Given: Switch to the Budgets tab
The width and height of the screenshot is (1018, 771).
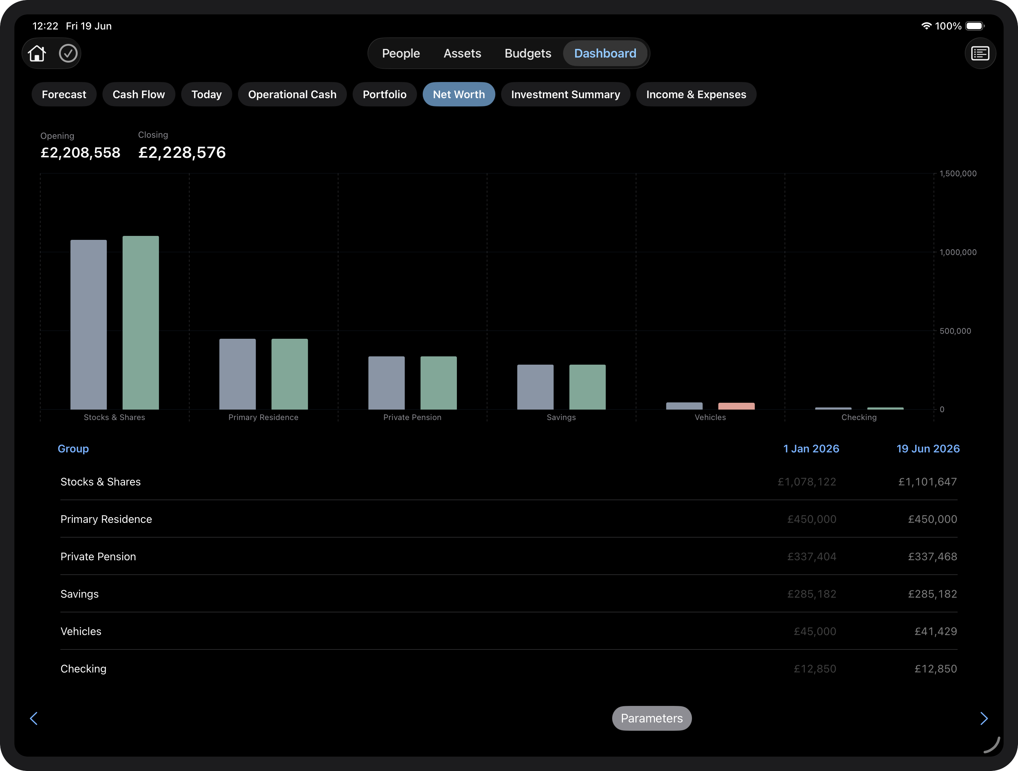Looking at the screenshot, I should click(527, 53).
